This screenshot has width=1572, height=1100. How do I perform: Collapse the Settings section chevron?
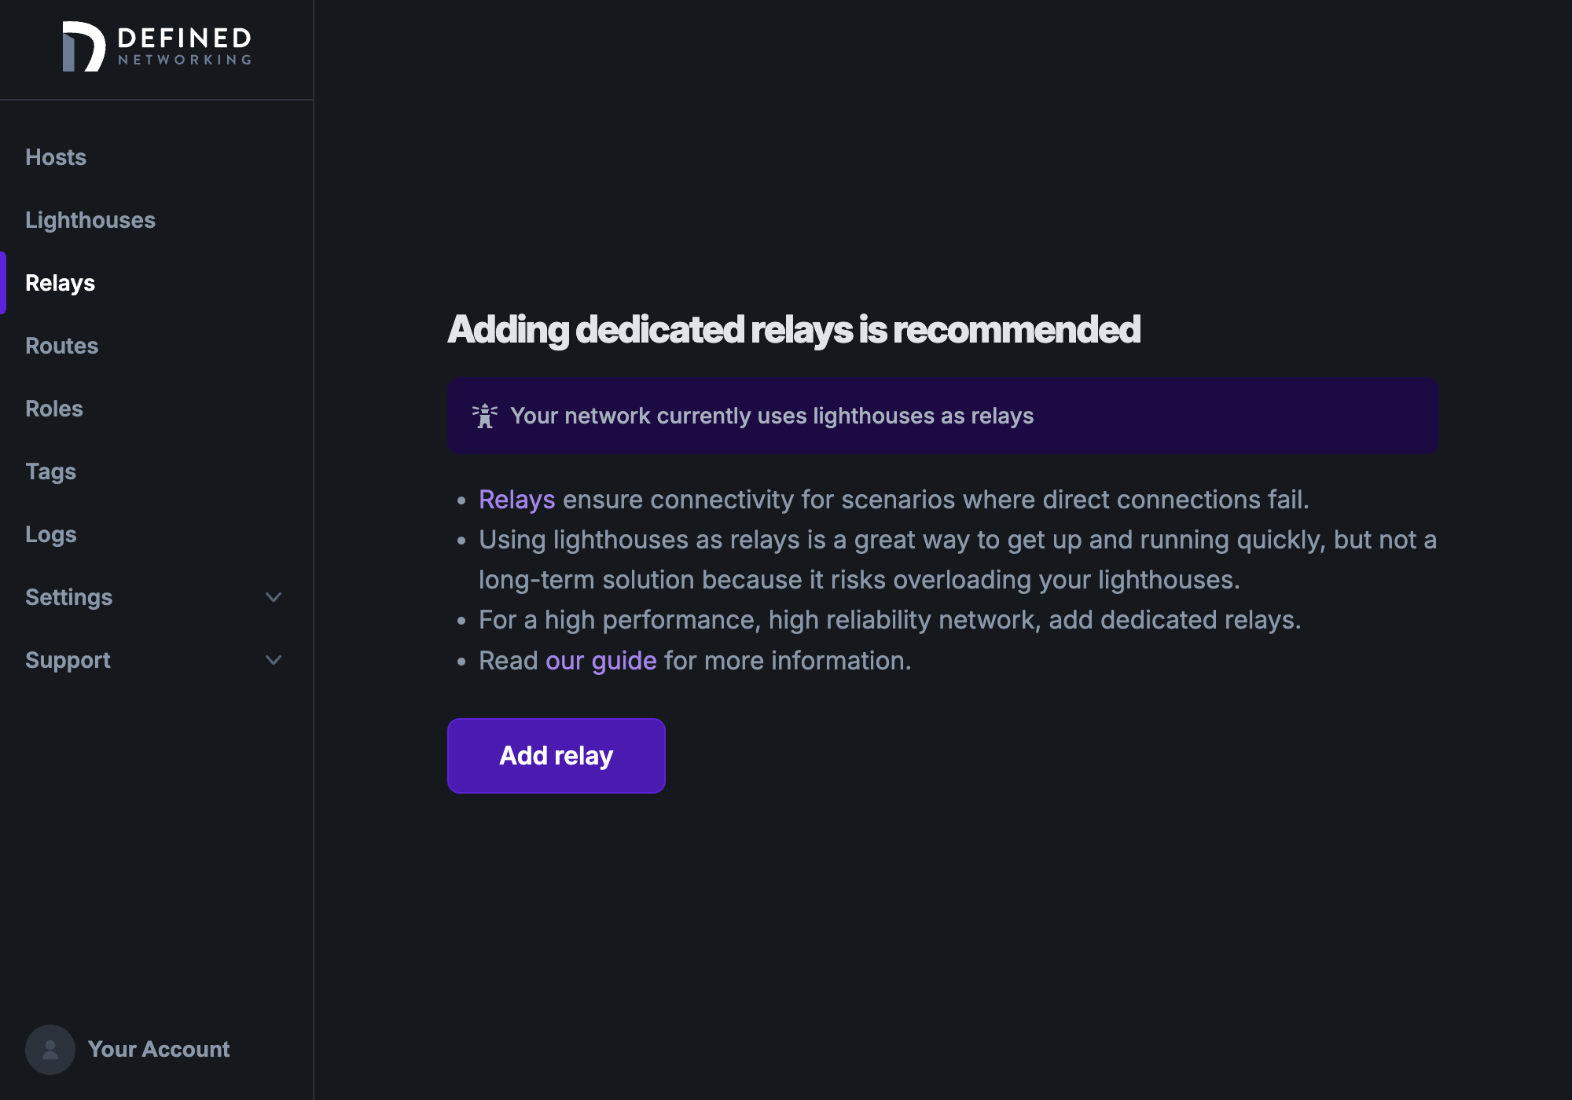(x=274, y=597)
